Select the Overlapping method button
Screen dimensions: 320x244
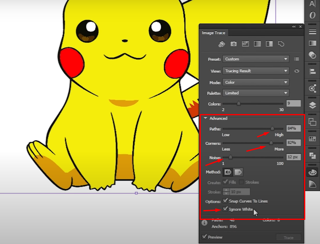pyautogui.click(x=238, y=172)
